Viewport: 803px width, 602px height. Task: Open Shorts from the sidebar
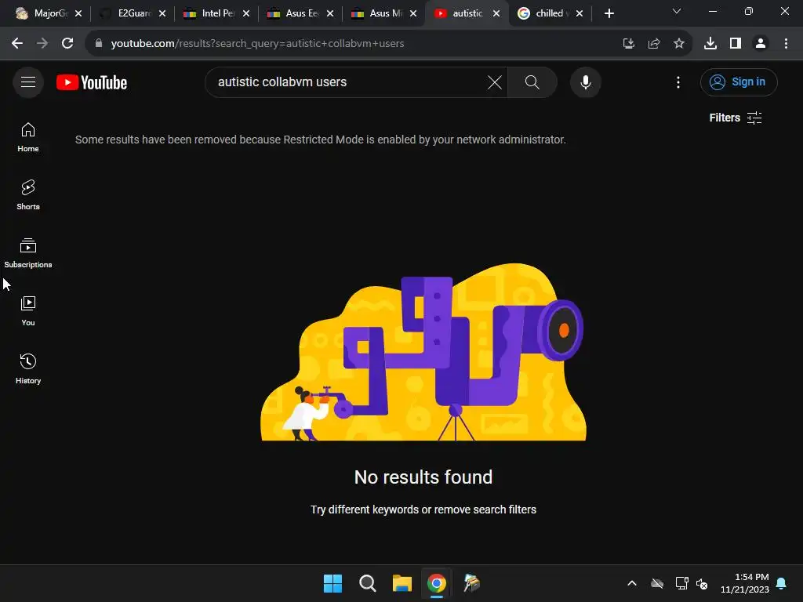28,195
